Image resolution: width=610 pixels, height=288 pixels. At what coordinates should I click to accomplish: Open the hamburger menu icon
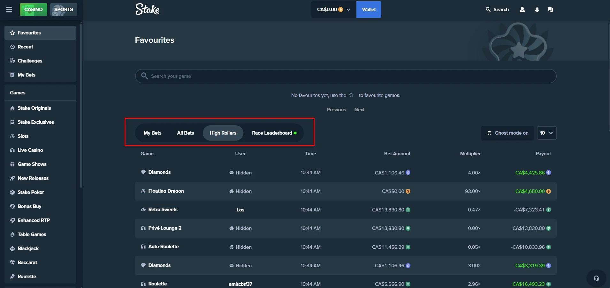(x=9, y=10)
